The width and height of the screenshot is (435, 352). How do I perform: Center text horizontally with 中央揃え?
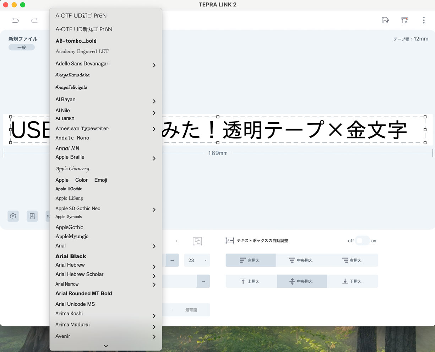pos(301,260)
